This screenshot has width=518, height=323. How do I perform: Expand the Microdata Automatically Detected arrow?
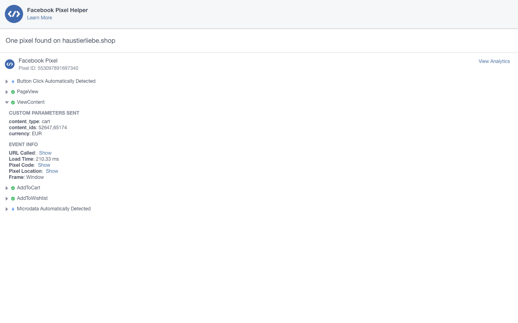(7, 209)
